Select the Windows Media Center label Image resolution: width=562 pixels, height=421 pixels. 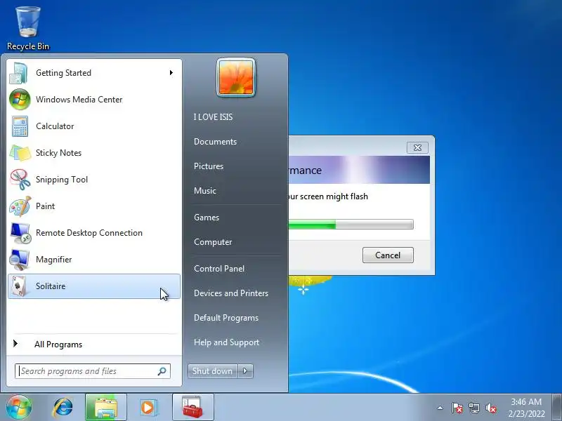point(79,100)
